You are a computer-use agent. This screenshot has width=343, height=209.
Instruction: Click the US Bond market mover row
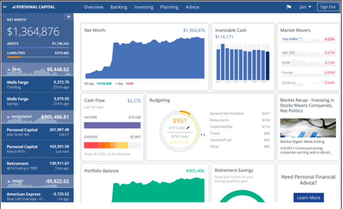pos(308,83)
